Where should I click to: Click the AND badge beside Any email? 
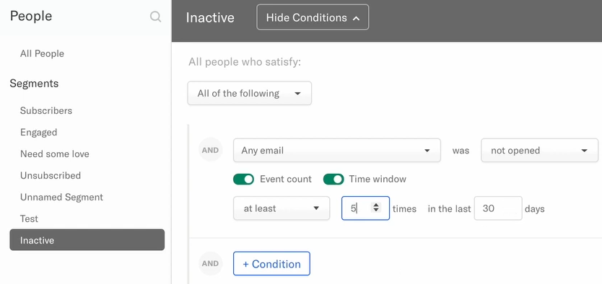210,150
